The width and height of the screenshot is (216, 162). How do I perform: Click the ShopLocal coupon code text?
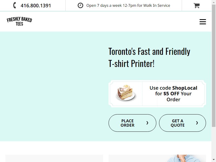[x=185, y=88]
